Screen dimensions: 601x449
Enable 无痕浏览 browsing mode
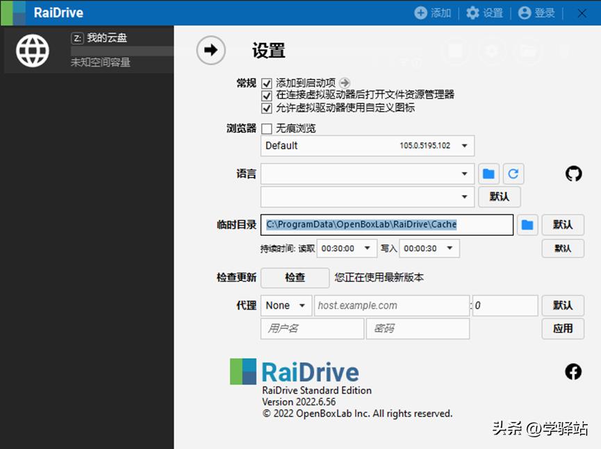(266, 128)
